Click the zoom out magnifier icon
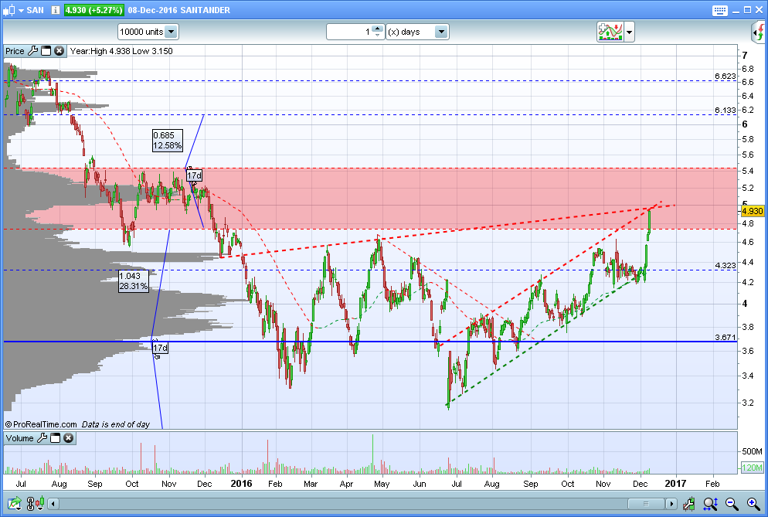 tap(732, 503)
